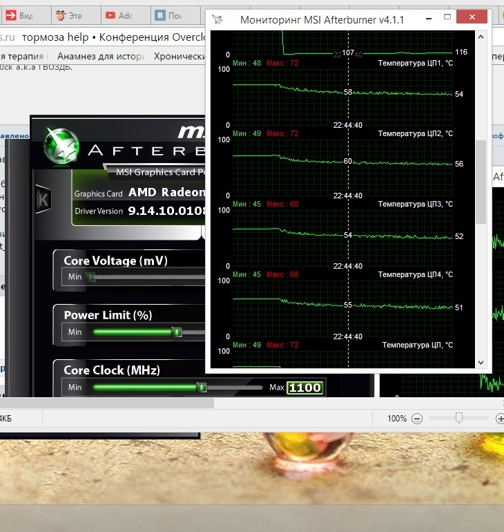
Task: Click the green MSI Afterburner jet logo
Action: tap(61, 146)
